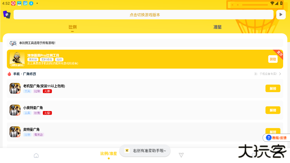Select the 老机型广角(安装11以上勿用) title

click(44, 86)
